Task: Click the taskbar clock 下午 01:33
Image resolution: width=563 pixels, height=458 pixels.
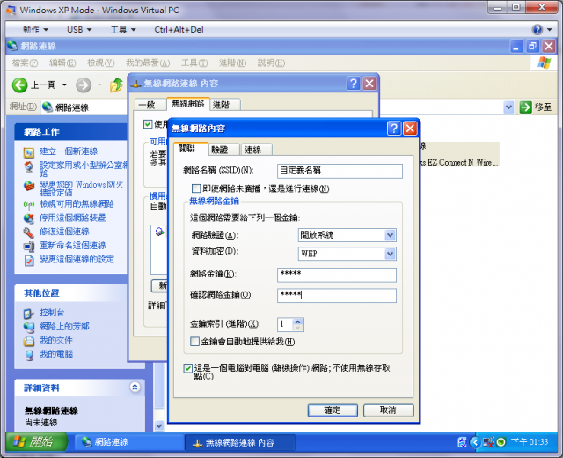Action: coord(530,442)
